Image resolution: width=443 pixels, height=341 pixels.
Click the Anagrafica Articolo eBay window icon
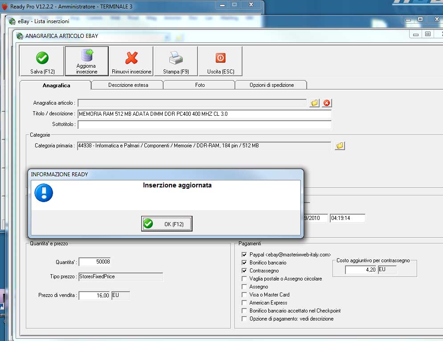20,36
